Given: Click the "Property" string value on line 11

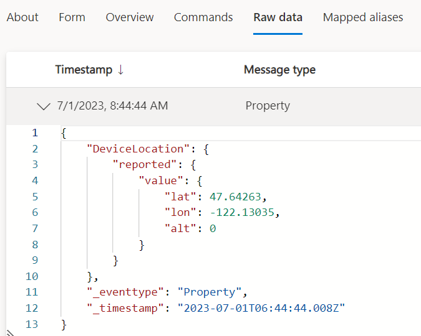Looking at the screenshot, I should coord(210,292).
